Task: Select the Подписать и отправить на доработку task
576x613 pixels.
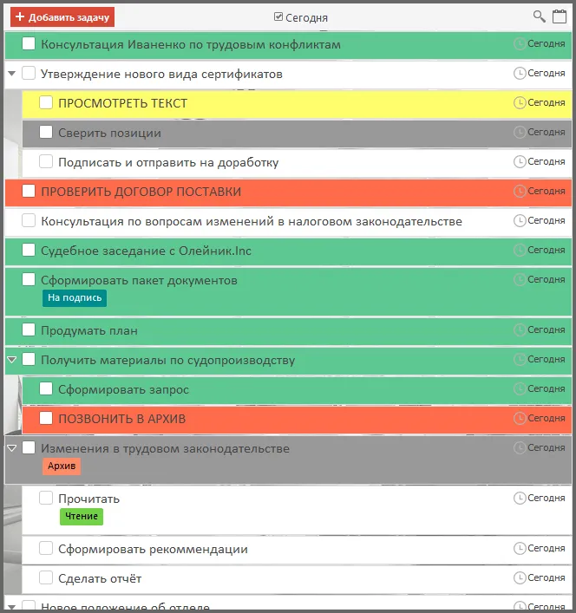Action: coord(167,162)
